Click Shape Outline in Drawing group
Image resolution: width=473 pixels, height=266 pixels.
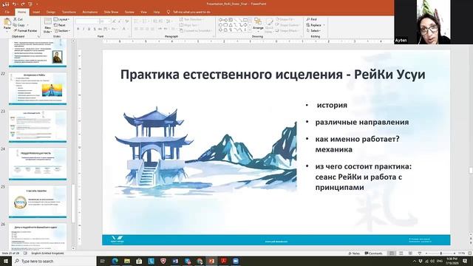coord(287,25)
